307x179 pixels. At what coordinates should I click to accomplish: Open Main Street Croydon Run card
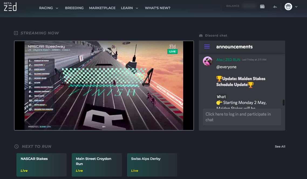pyautogui.click(x=97, y=165)
